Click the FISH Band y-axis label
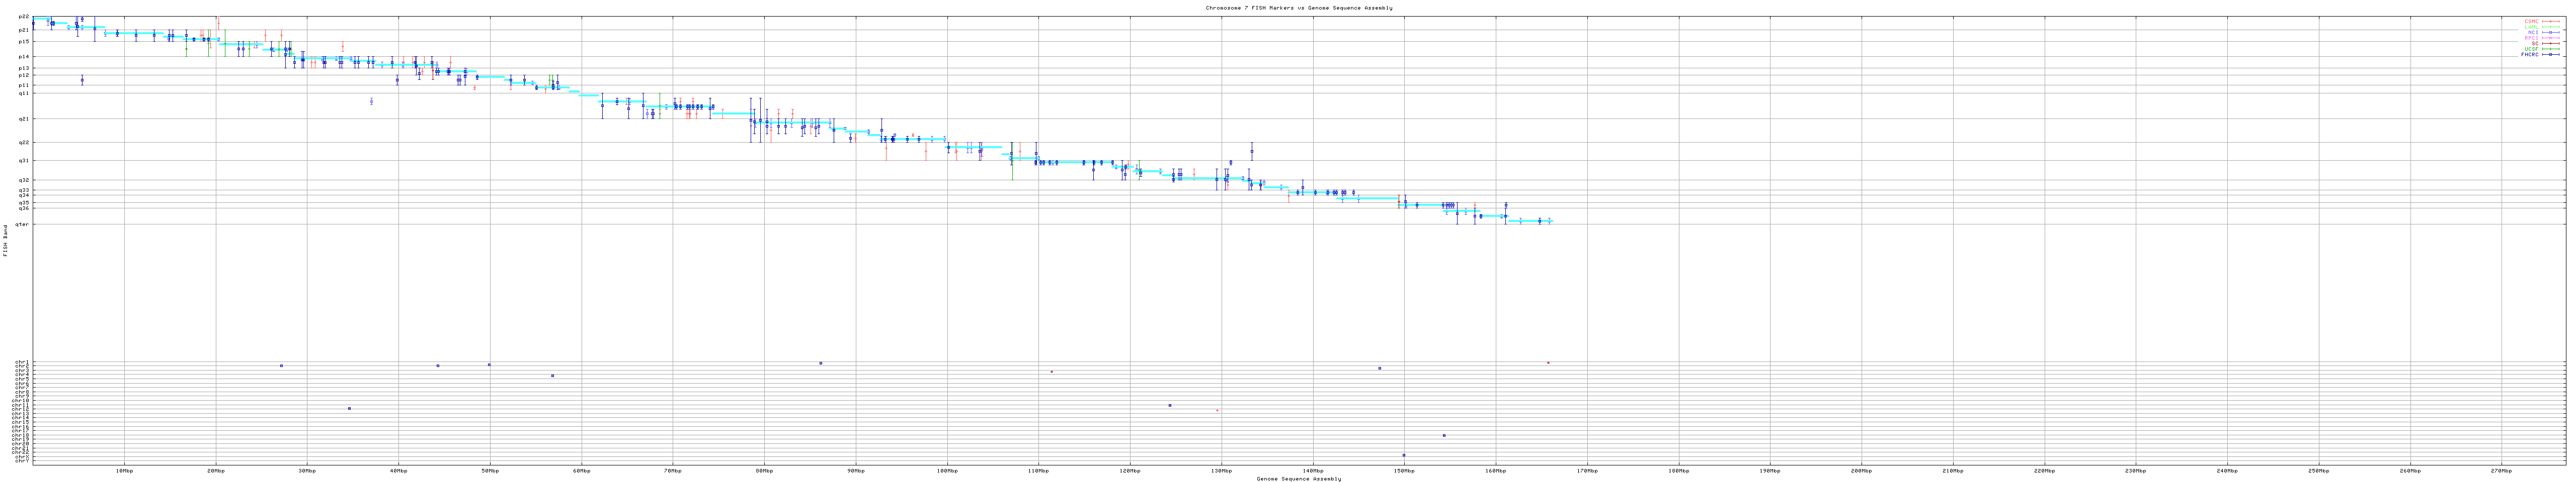 [5, 240]
